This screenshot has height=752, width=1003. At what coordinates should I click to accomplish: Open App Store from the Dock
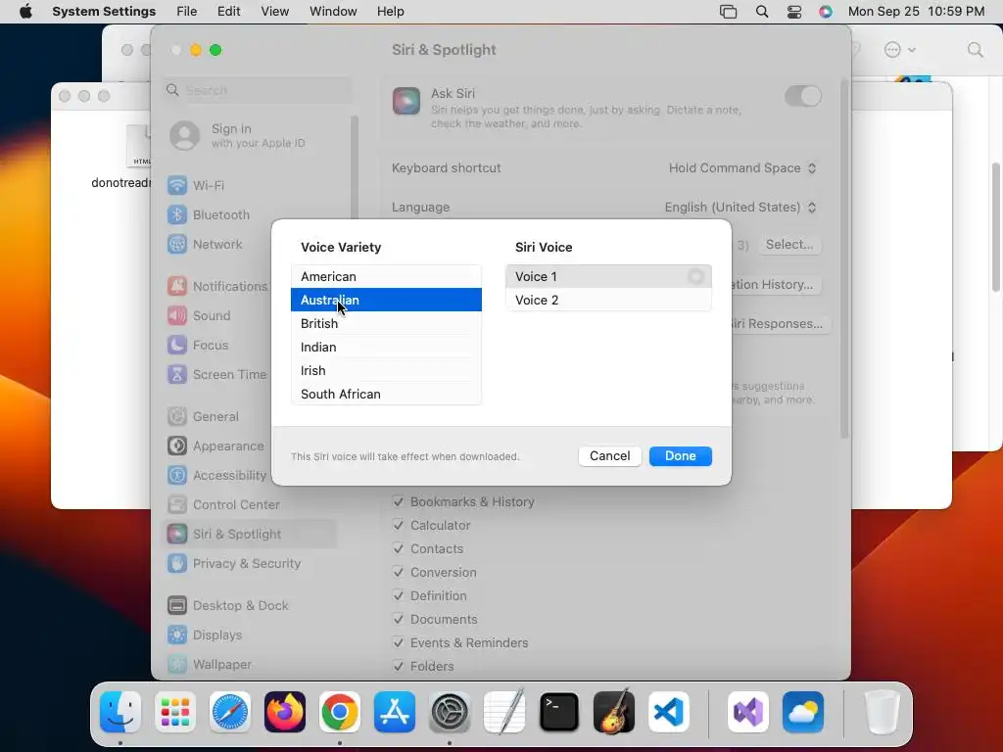tap(395, 712)
